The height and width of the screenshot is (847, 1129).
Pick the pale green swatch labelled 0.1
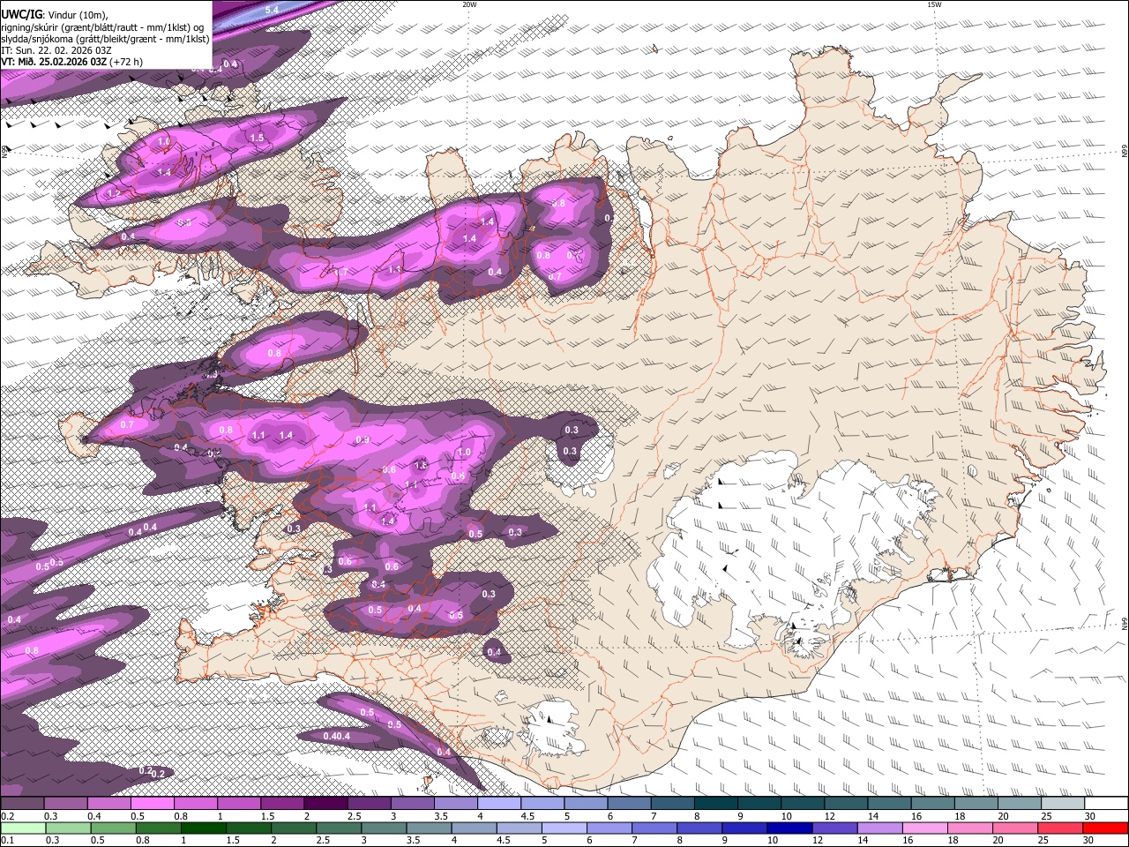point(23,828)
